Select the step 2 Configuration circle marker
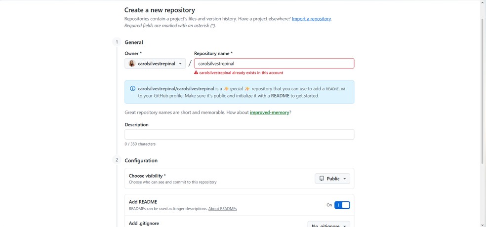486x227 pixels. [x=117, y=160]
